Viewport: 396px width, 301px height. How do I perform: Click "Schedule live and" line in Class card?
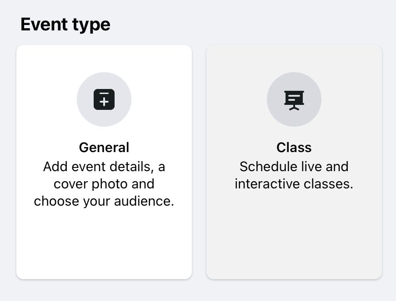click(294, 167)
